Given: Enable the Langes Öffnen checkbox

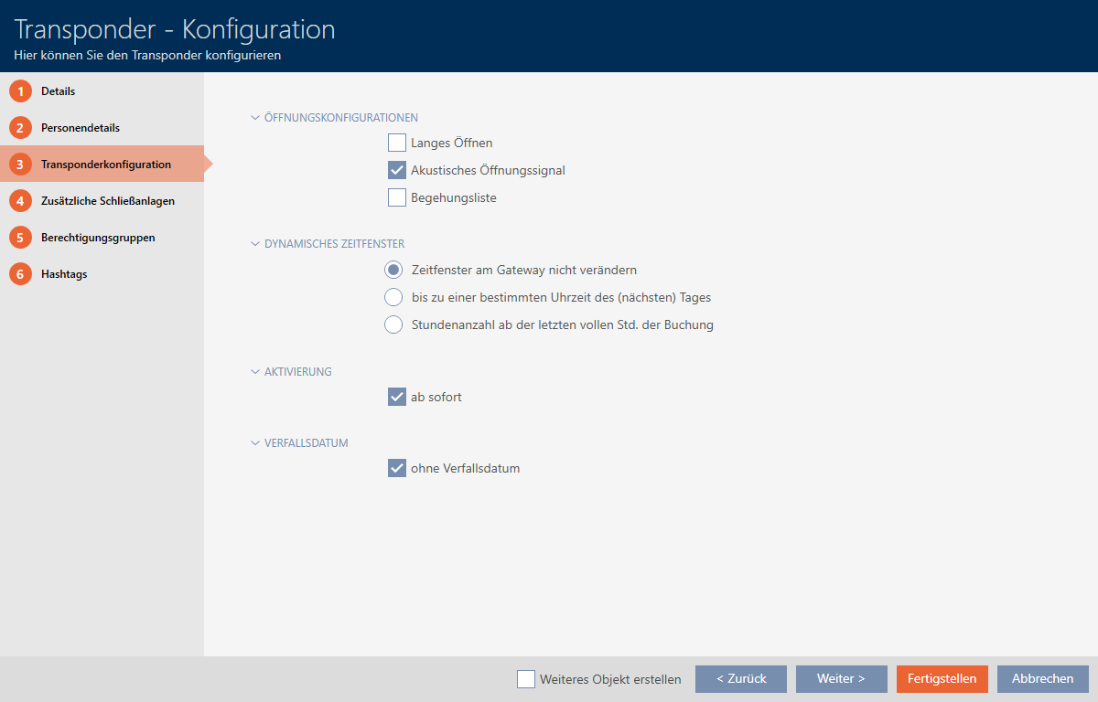Looking at the screenshot, I should (396, 143).
